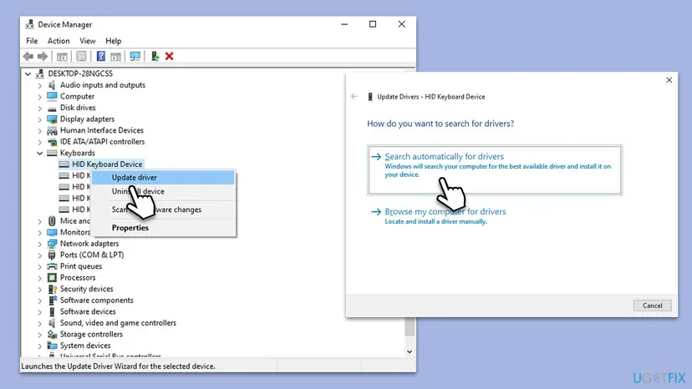Collapse the Keyboards category chevron
This screenshot has width=692, height=389.
(40, 153)
